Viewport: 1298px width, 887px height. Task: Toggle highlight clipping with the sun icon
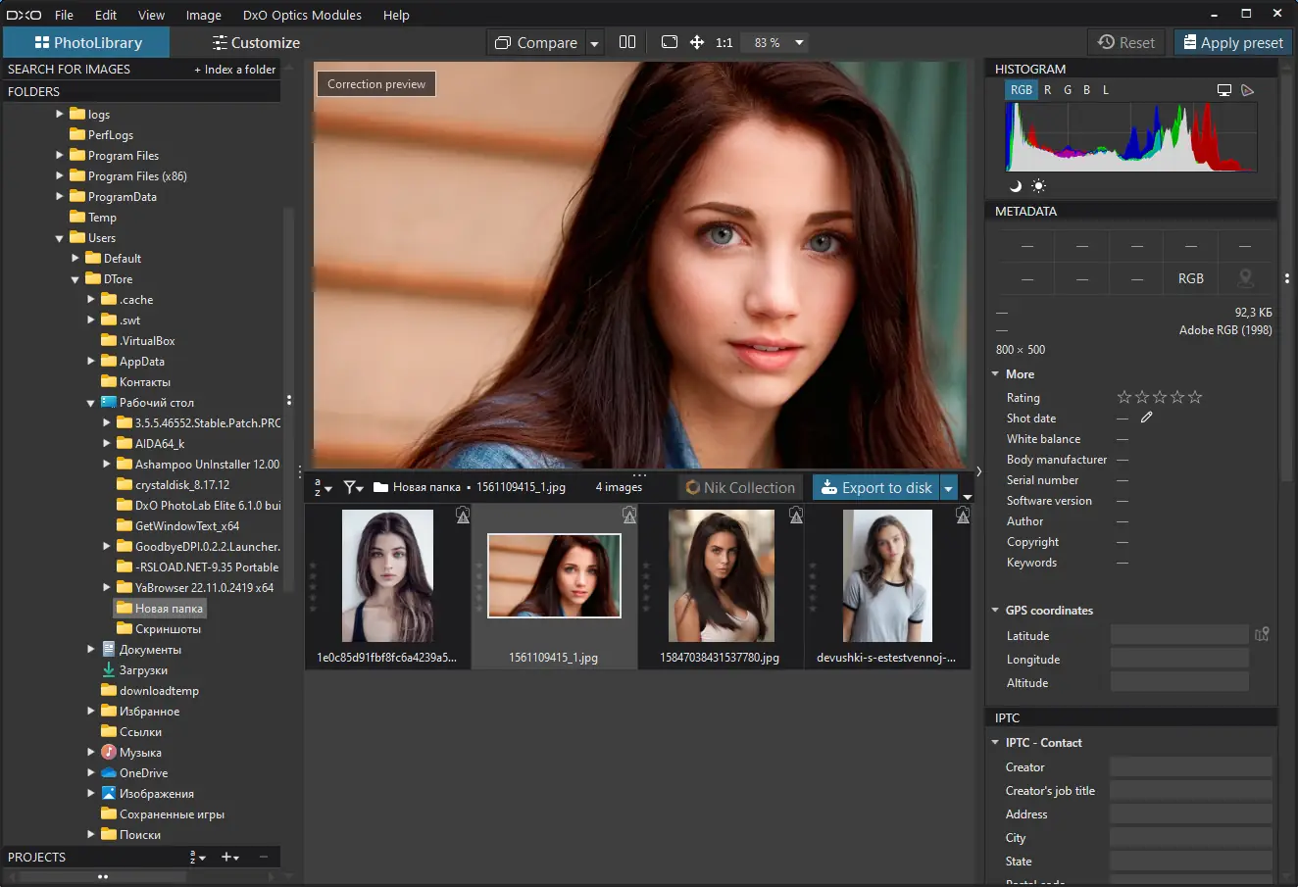pos(1037,185)
